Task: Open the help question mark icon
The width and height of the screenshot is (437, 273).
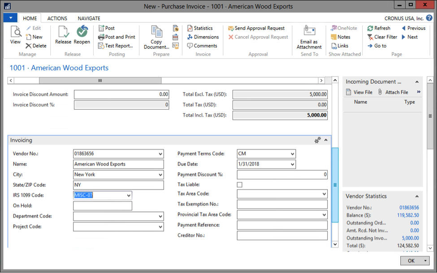Action: pyautogui.click(x=429, y=18)
